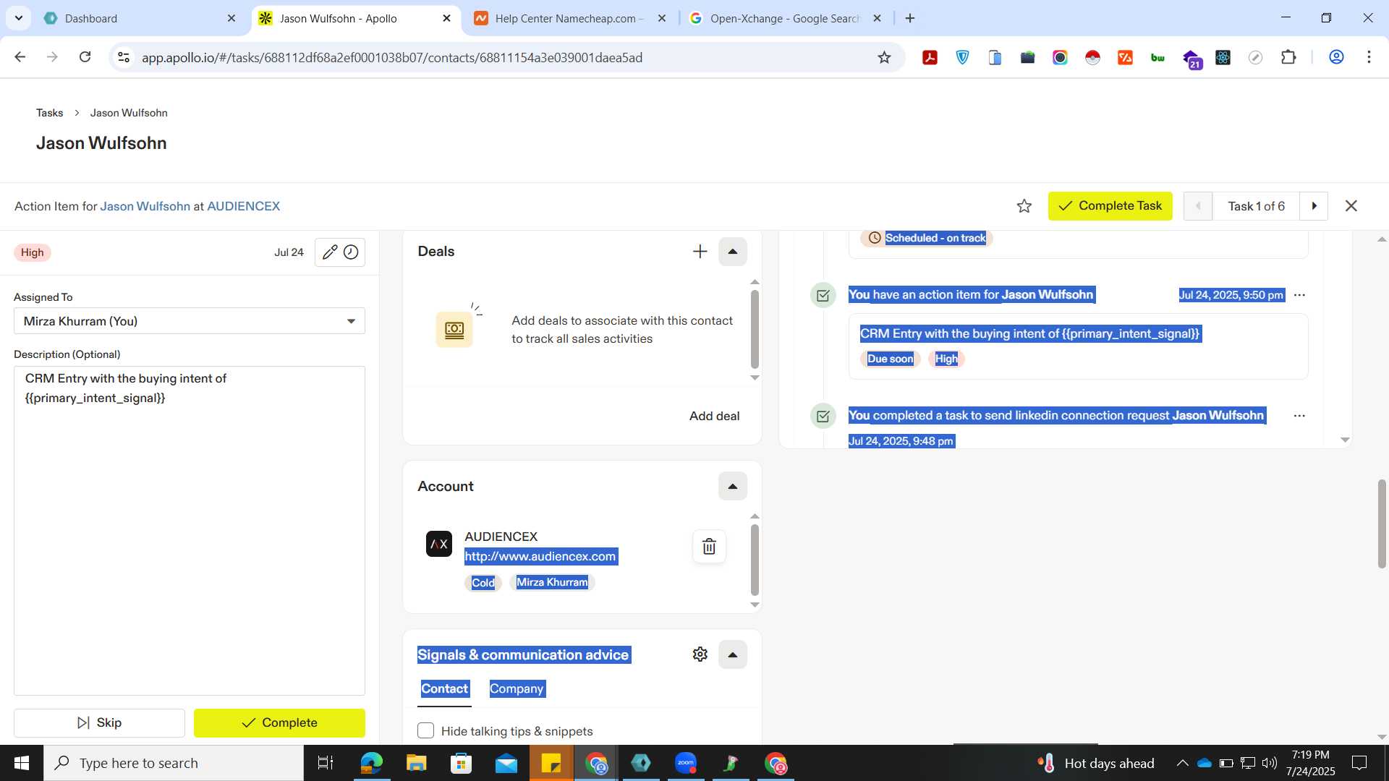Click the High priority tag
The image size is (1389, 781).
tap(32, 252)
